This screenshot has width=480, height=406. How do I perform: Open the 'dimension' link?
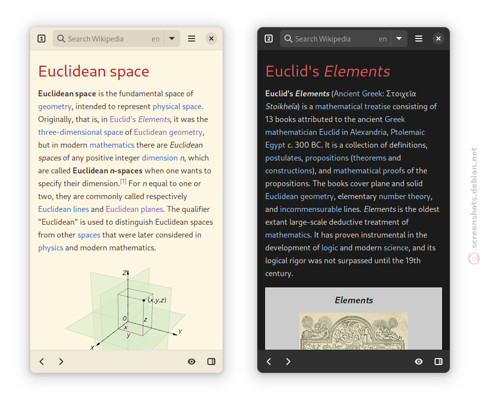click(160, 158)
